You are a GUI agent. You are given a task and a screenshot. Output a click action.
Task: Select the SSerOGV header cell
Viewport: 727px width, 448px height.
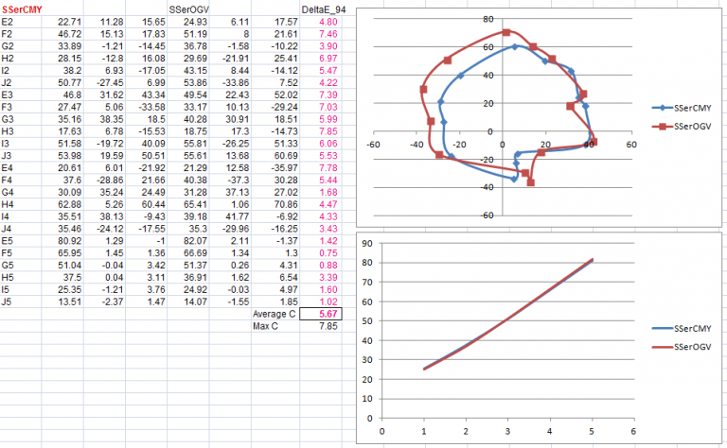[188, 9]
